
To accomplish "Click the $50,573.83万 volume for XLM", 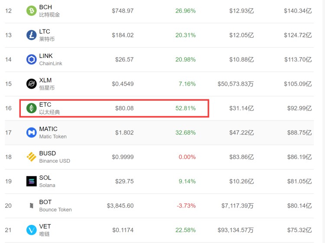I will (x=236, y=84).
